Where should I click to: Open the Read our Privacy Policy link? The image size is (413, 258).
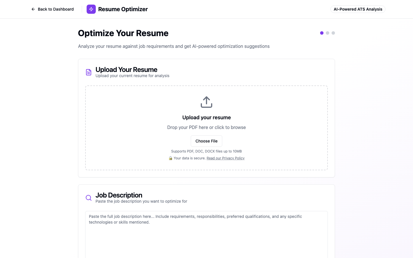point(225,158)
